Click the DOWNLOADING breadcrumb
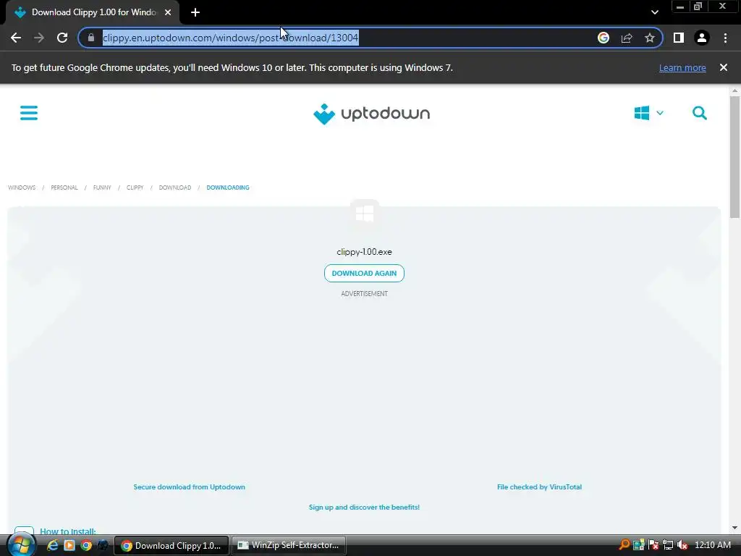Image resolution: width=741 pixels, height=556 pixels. point(228,188)
